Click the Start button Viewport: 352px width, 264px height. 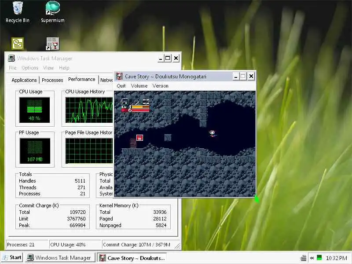[12, 257]
